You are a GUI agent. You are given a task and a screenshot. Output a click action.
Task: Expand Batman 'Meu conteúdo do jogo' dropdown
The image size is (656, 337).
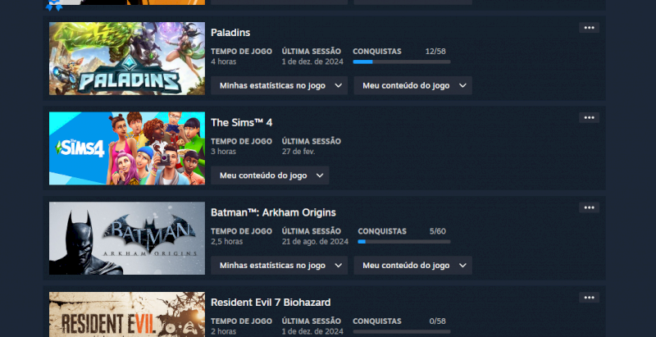click(x=413, y=265)
